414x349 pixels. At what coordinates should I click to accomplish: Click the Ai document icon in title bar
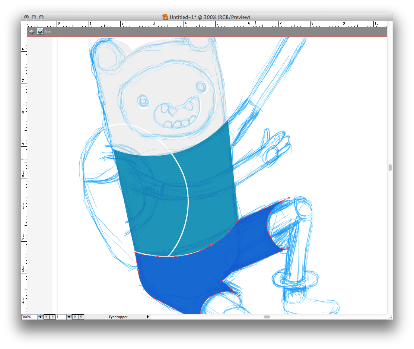[x=166, y=17]
